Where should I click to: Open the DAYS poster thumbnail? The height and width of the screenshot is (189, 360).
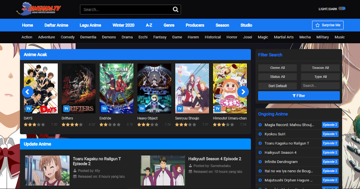41,88
